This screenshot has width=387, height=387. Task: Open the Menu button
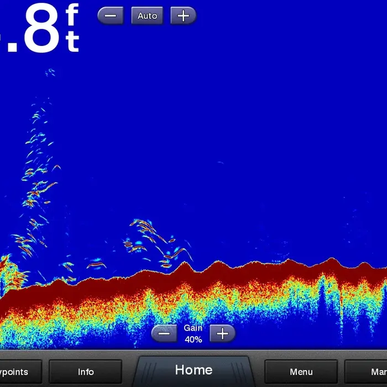point(301,372)
